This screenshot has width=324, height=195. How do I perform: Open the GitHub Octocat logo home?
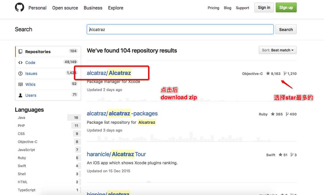[x=20, y=7]
